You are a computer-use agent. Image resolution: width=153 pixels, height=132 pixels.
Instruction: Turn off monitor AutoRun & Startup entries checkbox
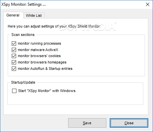click(14, 69)
